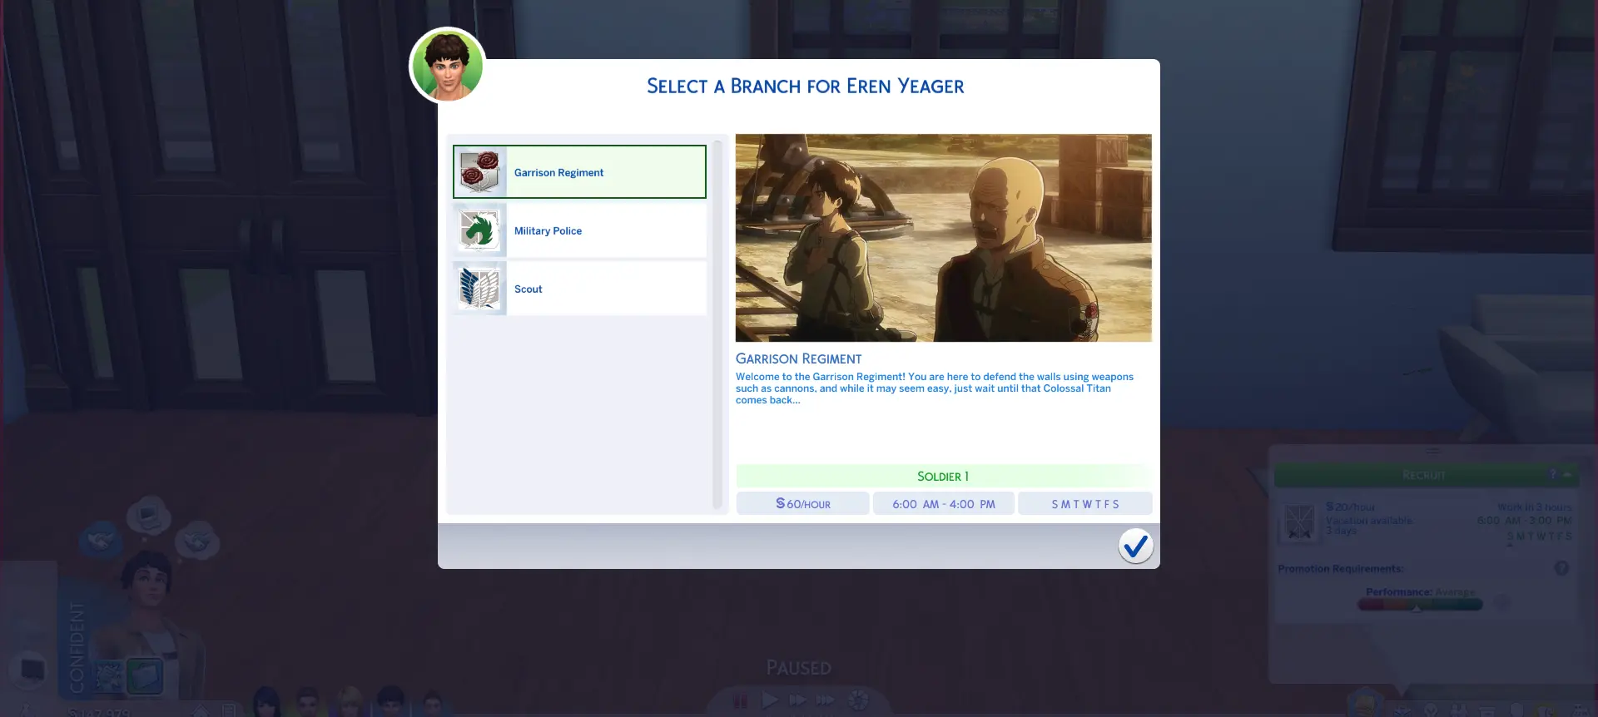Click the career crest icon in career panel
Screen dimensions: 1598x717
1299,522
